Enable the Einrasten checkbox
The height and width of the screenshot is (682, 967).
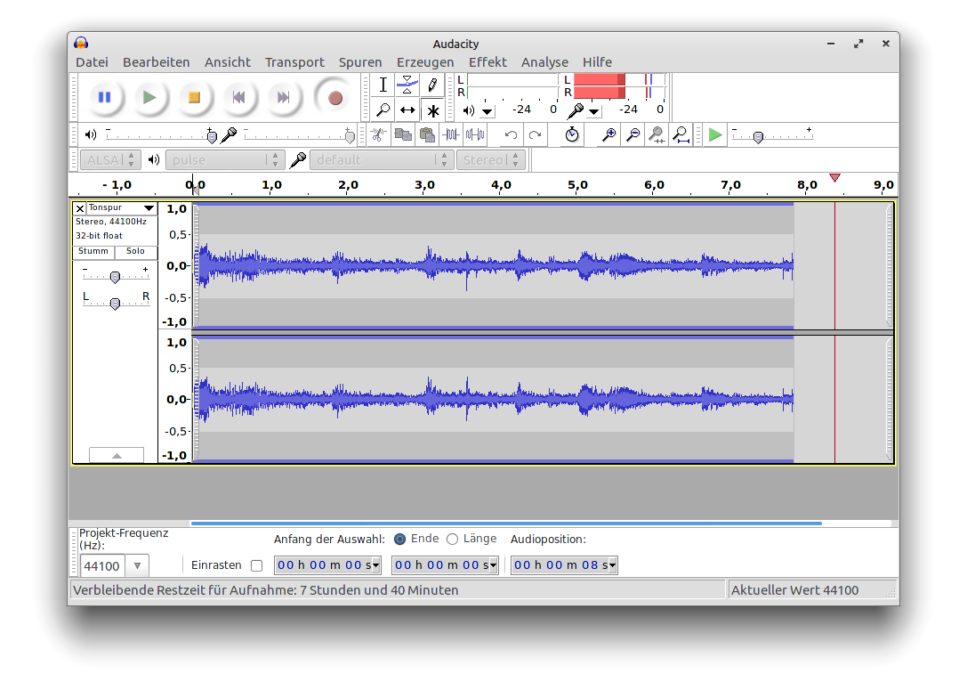pyautogui.click(x=256, y=565)
